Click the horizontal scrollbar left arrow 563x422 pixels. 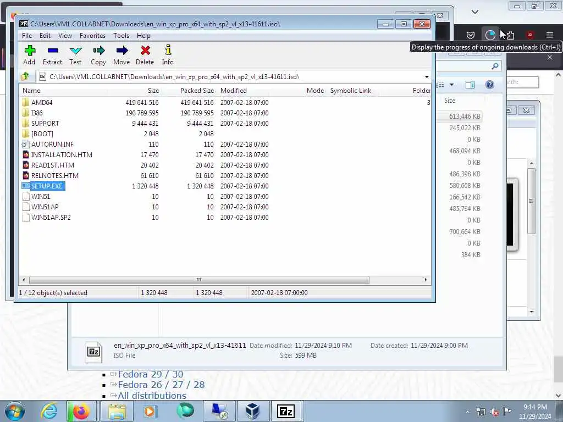click(24, 280)
